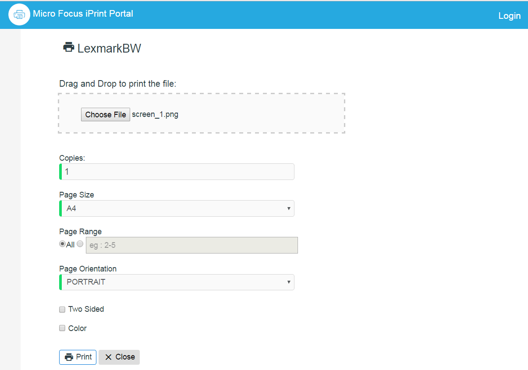Viewport: 528px width, 370px height.
Task: Click the Copies input field
Action: point(177,172)
